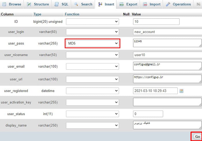Image resolution: width=202 pixels, height=141 pixels.
Task: Open the Operations tab
Action: (178, 4)
